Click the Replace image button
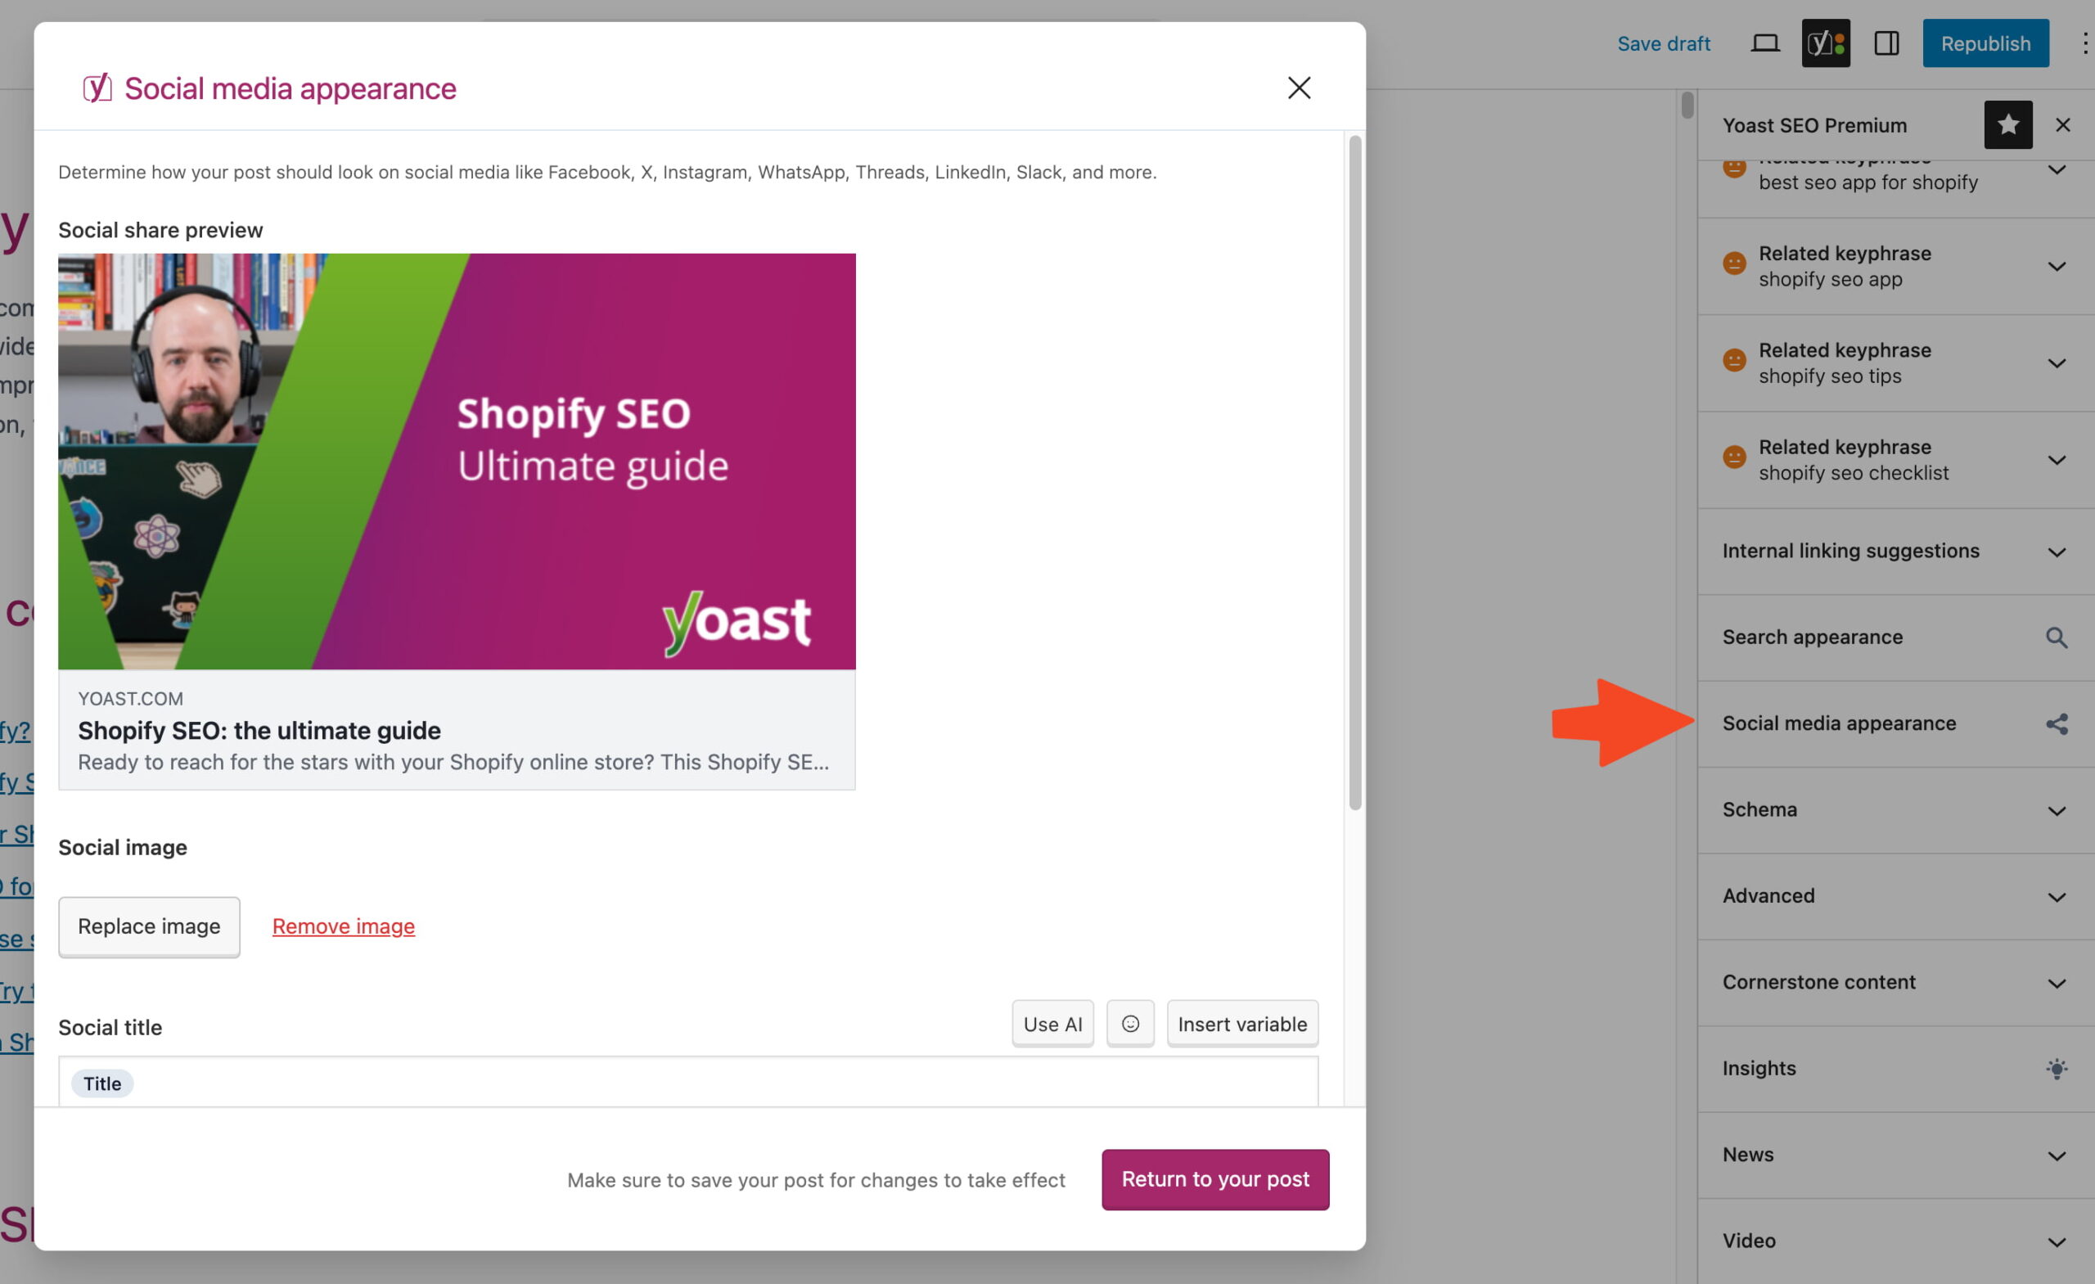 coord(149,926)
